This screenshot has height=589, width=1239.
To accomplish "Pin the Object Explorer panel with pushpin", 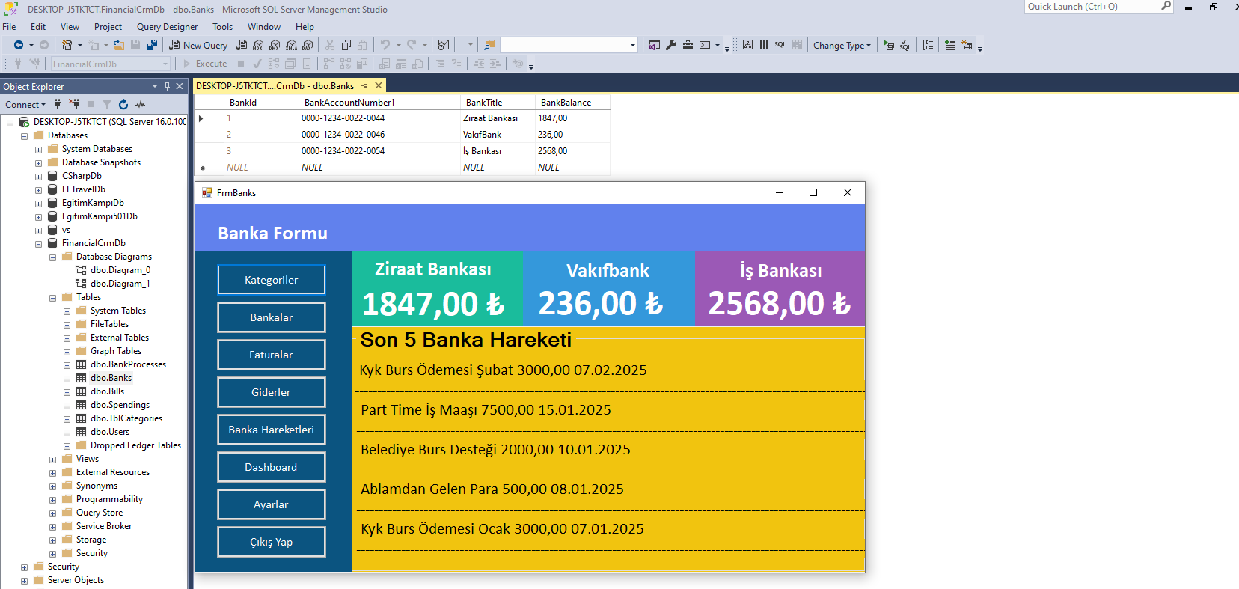I will pyautogui.click(x=167, y=86).
